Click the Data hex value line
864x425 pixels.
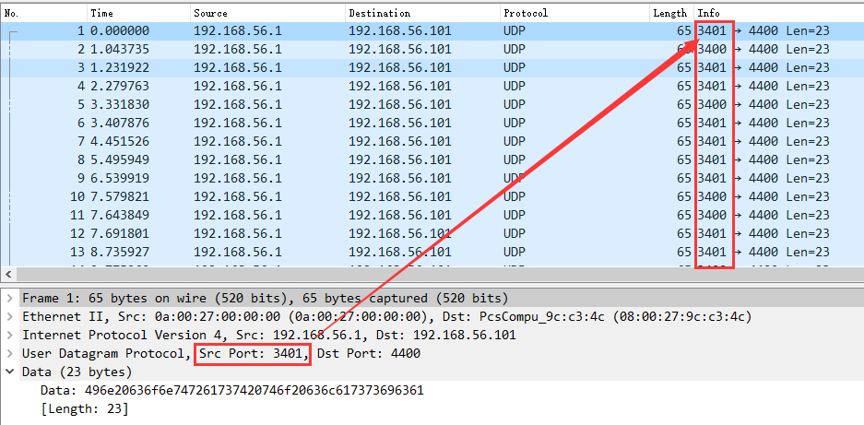pyautogui.click(x=232, y=390)
